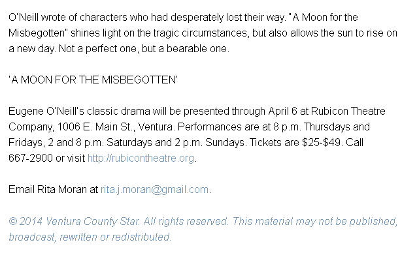The width and height of the screenshot is (417, 253).
Task: Click the lowercase word 'Misbegotten' in the first paragraph
Action: pyautogui.click(x=37, y=33)
